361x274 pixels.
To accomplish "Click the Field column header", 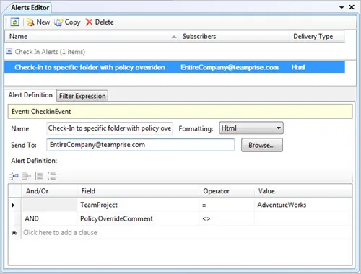I will 138,191.
